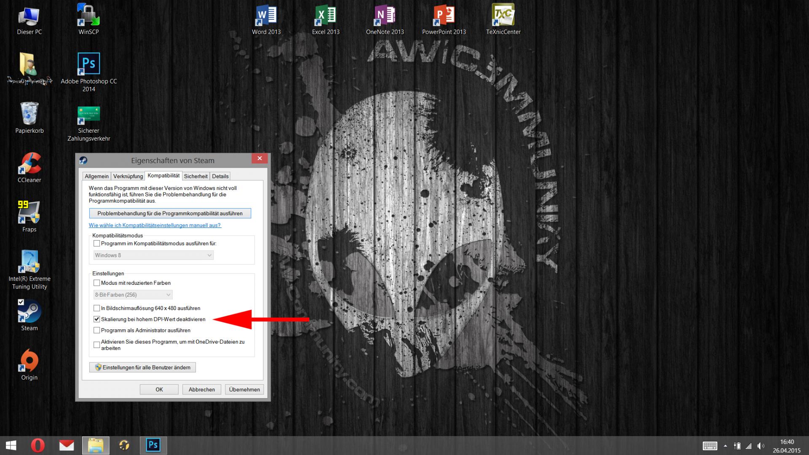
Task: Open Excel 2013 desktop shortcut
Action: point(326,19)
